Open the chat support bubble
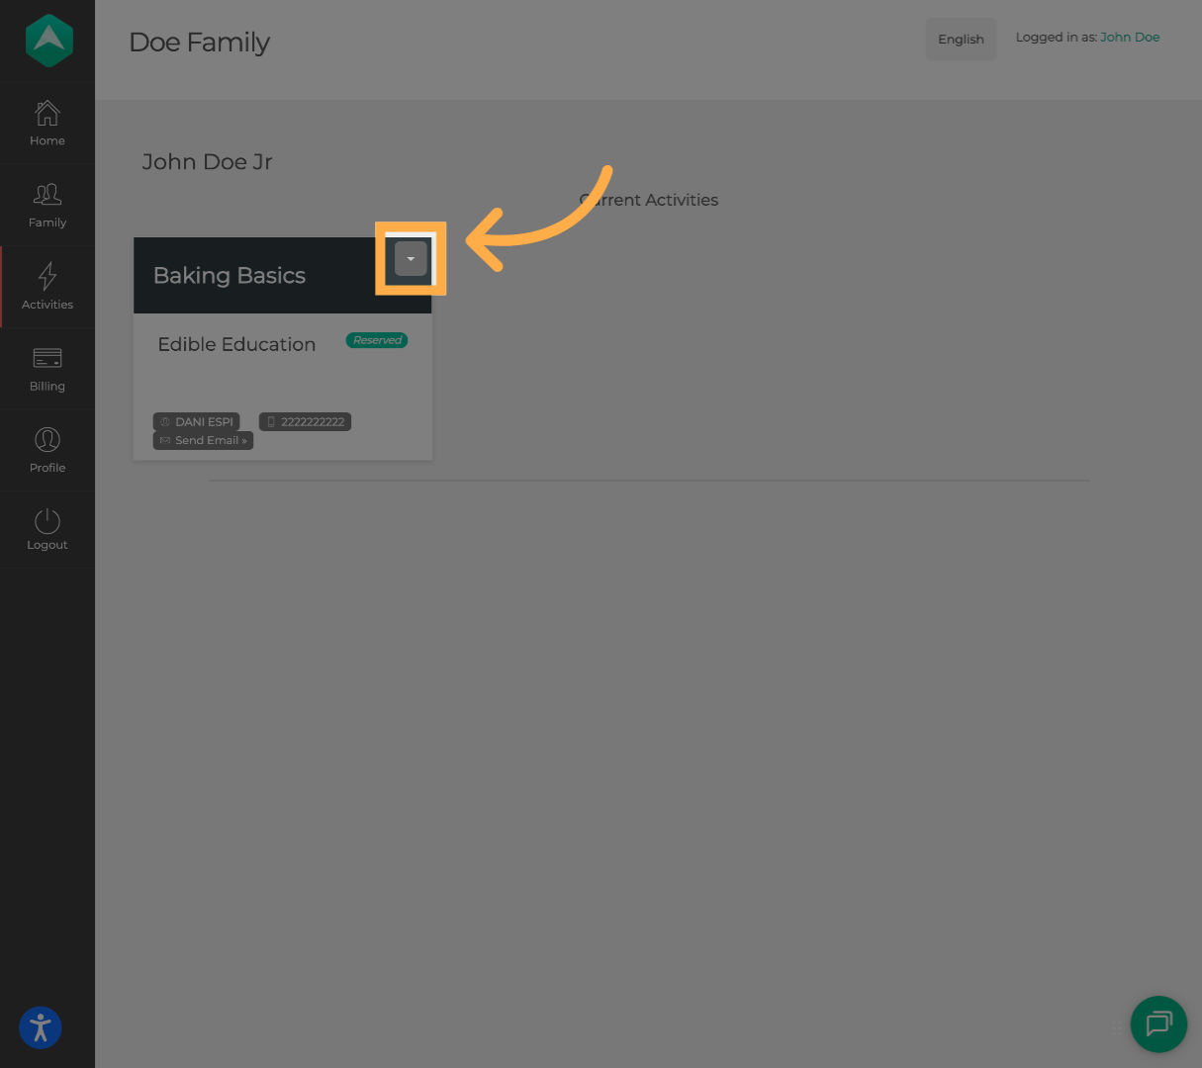The image size is (1202, 1068). point(1158,1023)
